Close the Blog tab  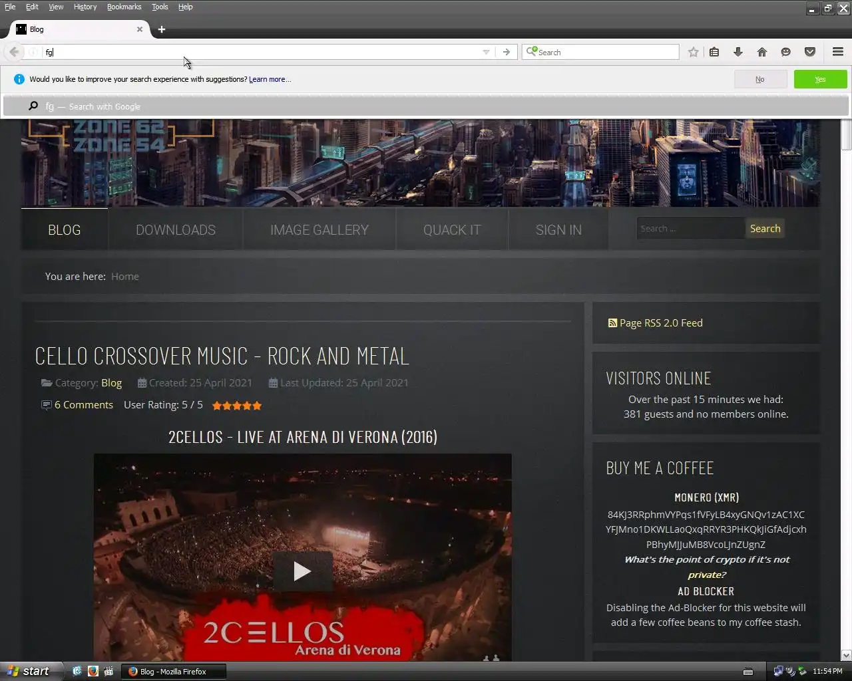(140, 29)
